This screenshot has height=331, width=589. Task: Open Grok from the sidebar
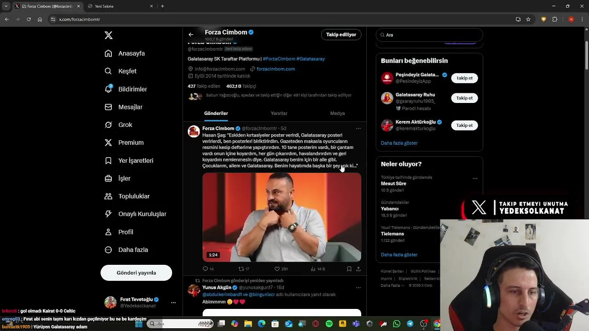coord(118,125)
